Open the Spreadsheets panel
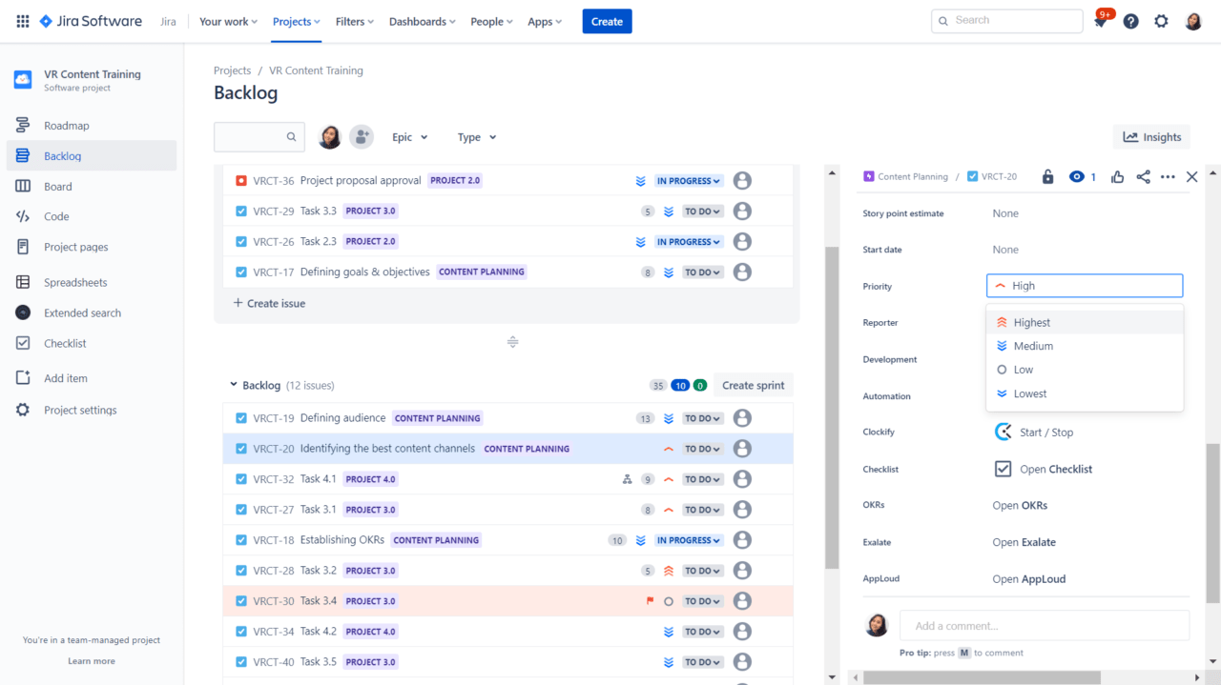1221x685 pixels. (x=75, y=281)
